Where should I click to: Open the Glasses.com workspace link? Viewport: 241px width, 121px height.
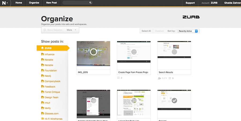tap(52, 113)
